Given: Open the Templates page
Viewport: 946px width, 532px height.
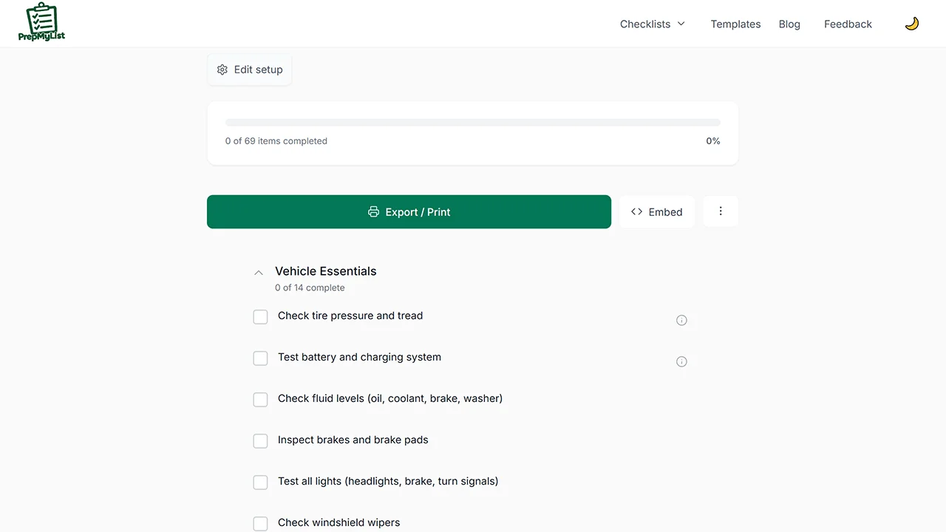Looking at the screenshot, I should pyautogui.click(x=735, y=24).
